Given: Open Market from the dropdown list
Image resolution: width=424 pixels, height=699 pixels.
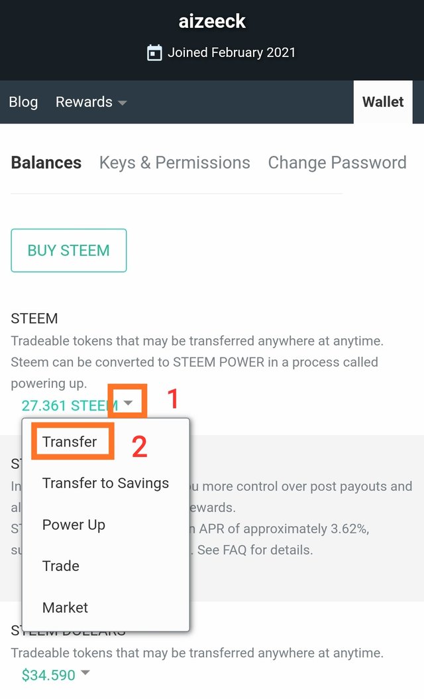Looking at the screenshot, I should tap(65, 607).
